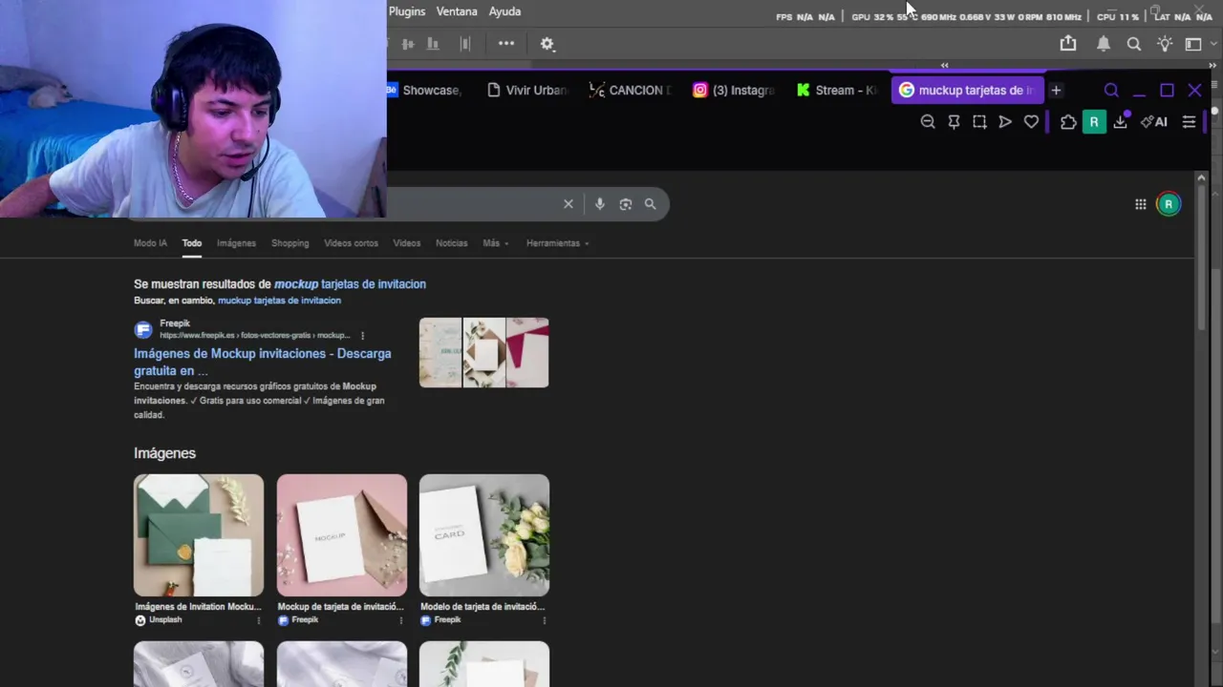Click the corrected 'mockup tarjetas de invitacion' link
Image resolution: width=1223 pixels, height=687 pixels.
tap(350, 284)
